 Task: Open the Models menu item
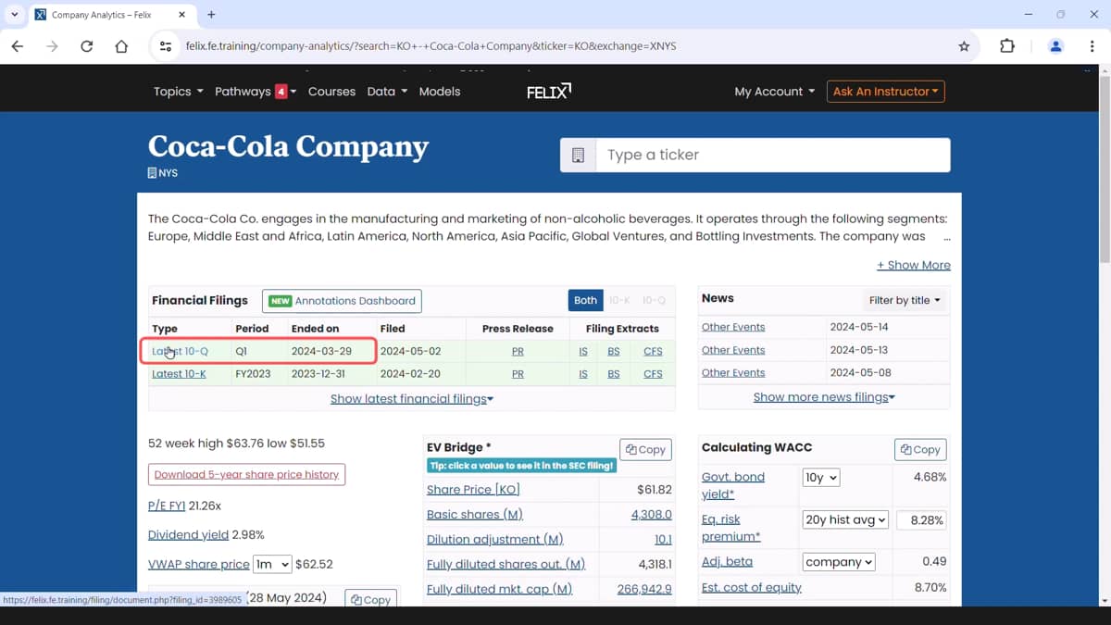(440, 92)
